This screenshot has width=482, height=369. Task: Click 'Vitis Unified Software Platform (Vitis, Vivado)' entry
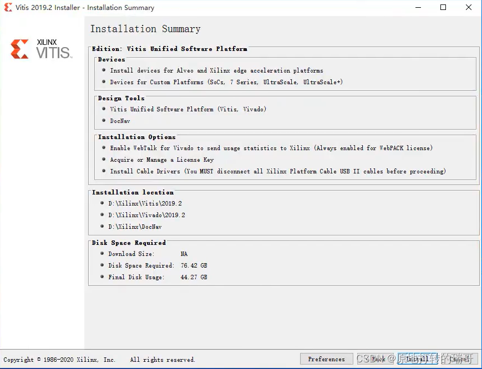tap(188, 109)
